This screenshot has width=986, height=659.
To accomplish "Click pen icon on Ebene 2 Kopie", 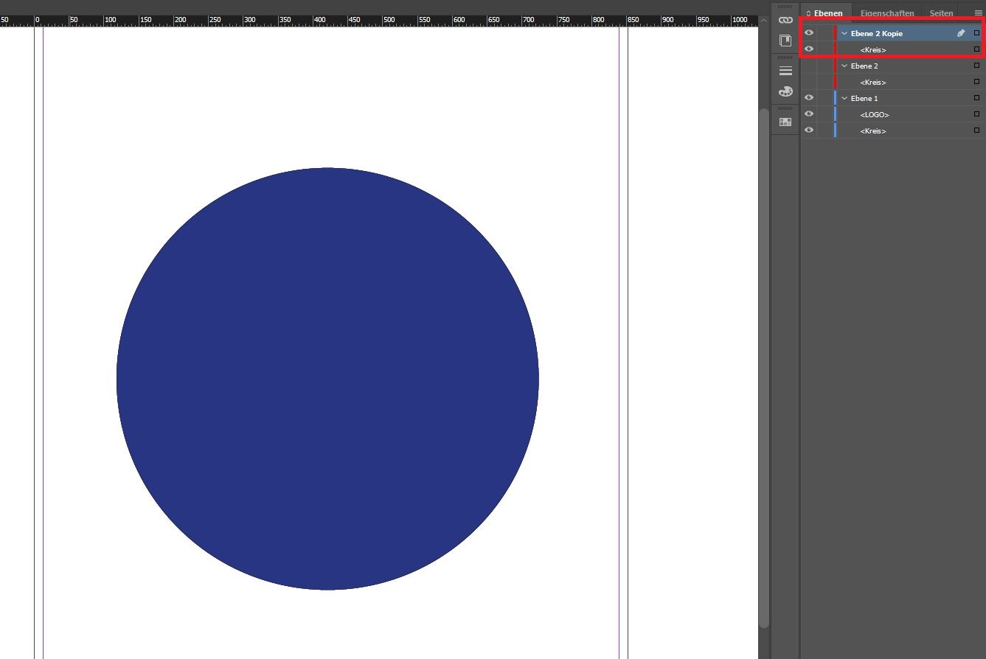I will coord(961,33).
